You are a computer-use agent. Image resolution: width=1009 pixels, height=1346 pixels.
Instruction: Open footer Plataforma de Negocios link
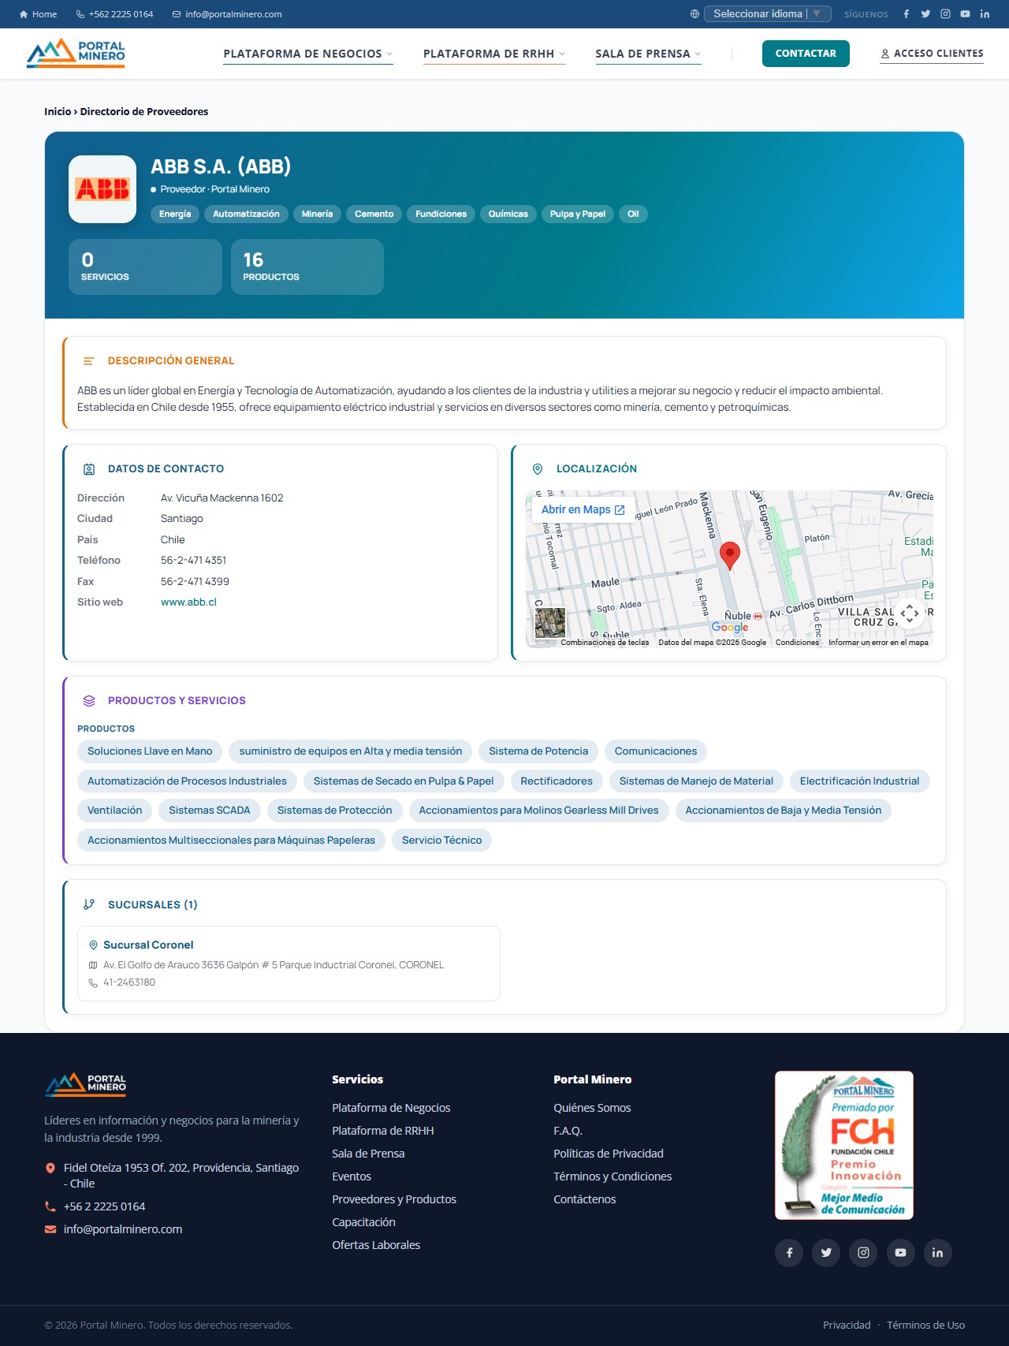coord(391,1108)
